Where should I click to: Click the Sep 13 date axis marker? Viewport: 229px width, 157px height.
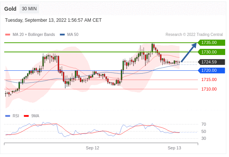[x=174, y=148]
